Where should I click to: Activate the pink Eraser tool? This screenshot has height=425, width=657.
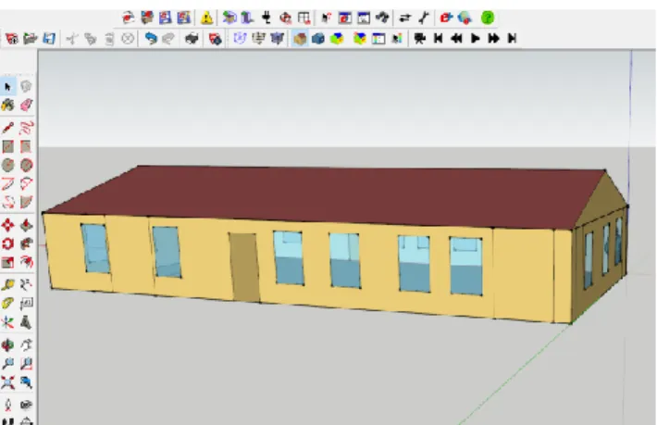(26, 105)
